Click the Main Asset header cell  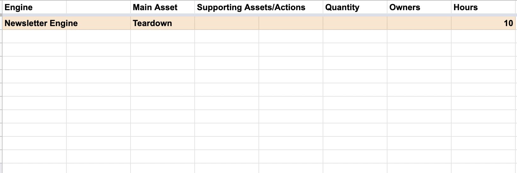coord(162,7)
